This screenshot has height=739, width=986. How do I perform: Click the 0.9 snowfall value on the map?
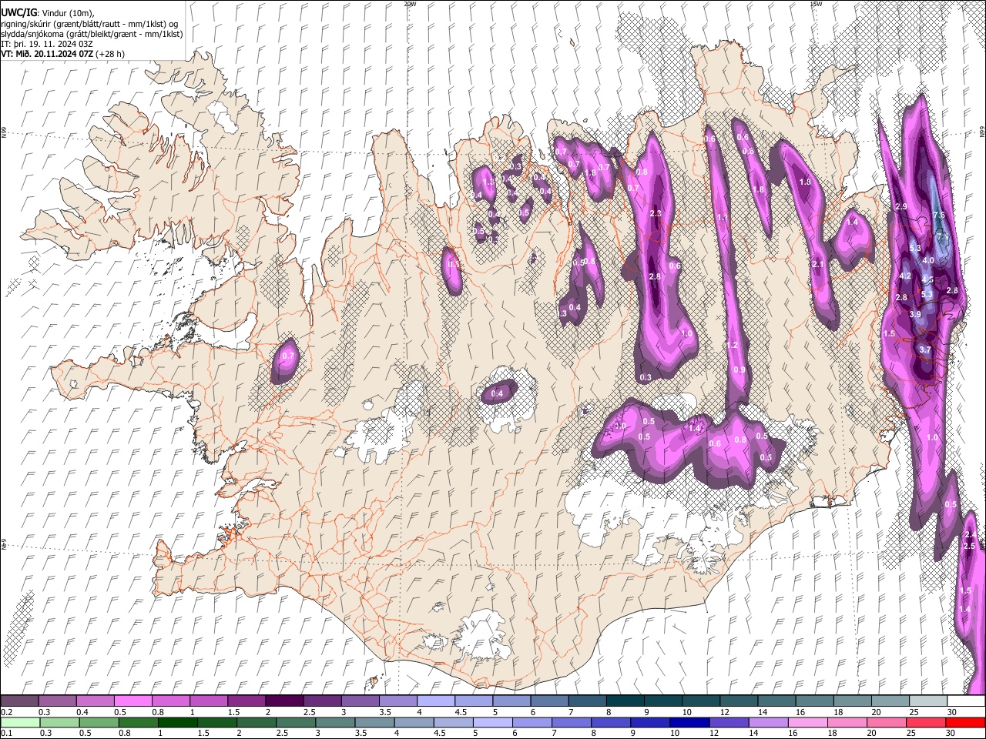coord(739,370)
